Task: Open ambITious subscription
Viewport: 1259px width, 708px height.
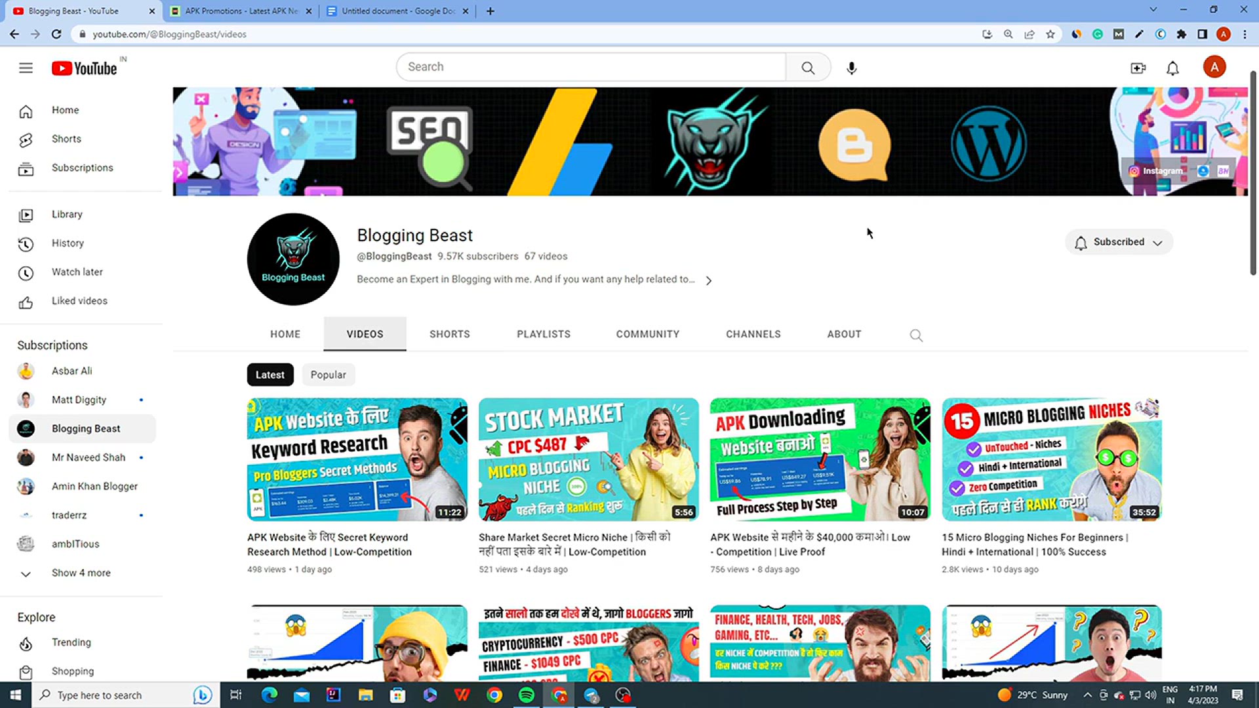Action: [x=82, y=544]
